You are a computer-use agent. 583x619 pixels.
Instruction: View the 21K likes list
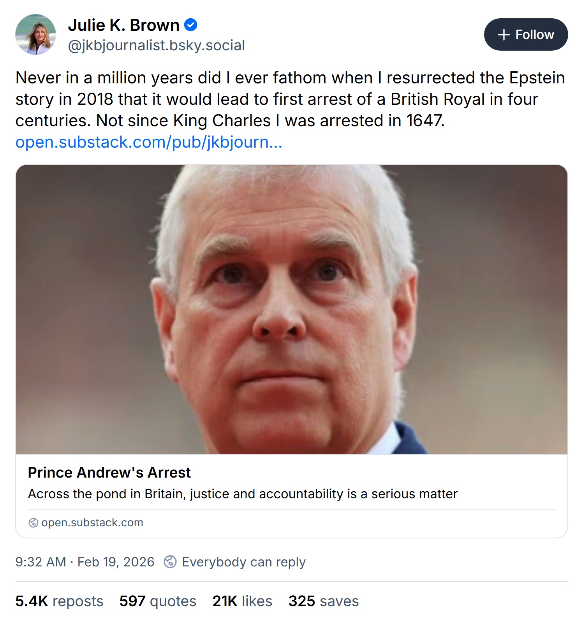[242, 601]
